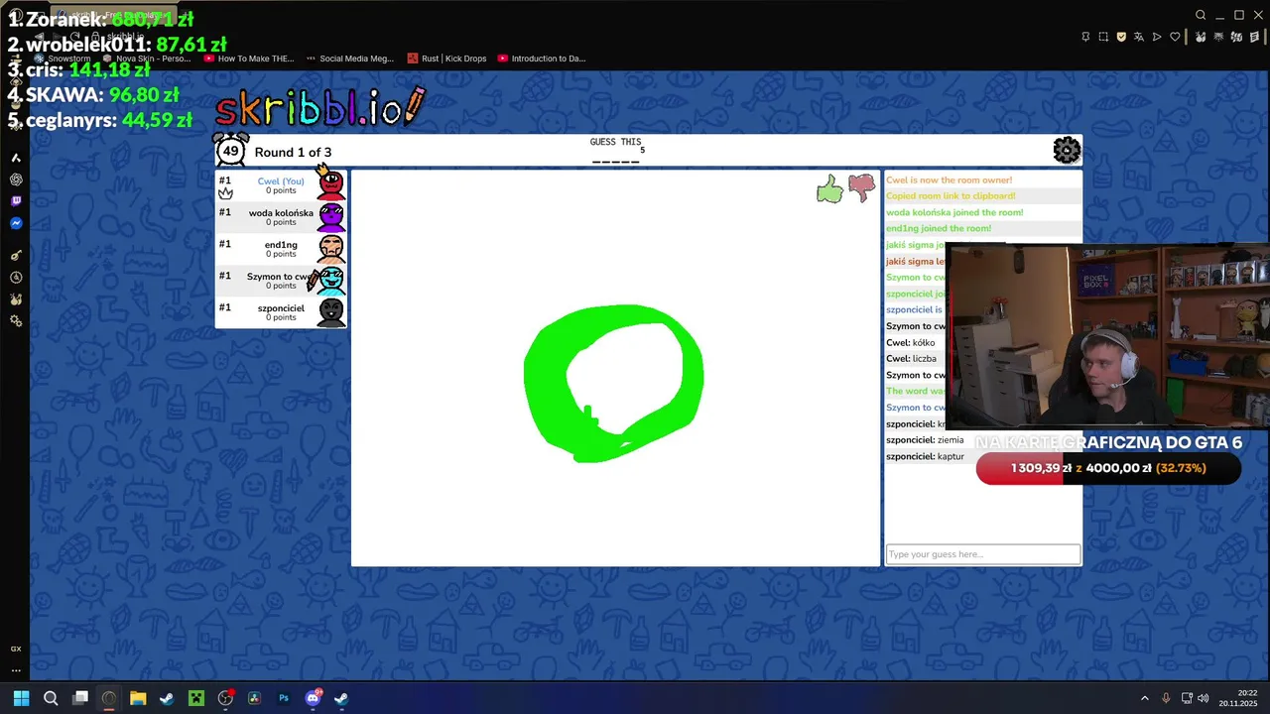Dislike the drawing with thumbs down
Screen dimensions: 1270x714
861,187
